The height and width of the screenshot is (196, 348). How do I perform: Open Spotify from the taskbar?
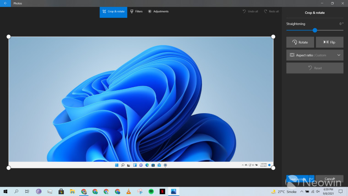(x=151, y=191)
